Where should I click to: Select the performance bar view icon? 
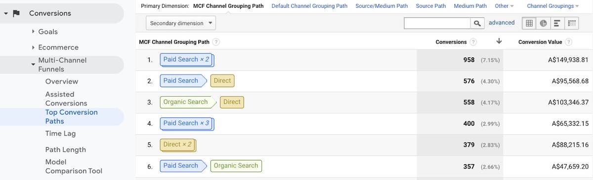(x=557, y=23)
